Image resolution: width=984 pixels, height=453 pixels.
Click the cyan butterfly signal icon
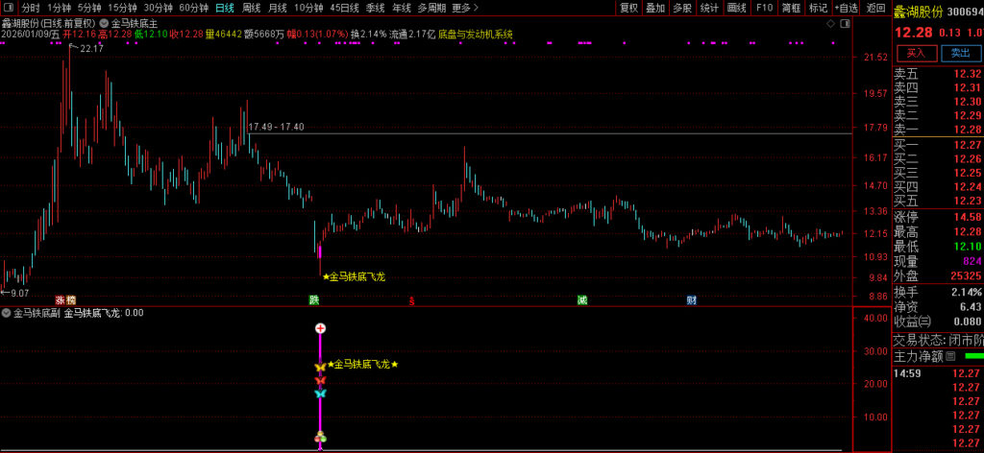click(x=320, y=393)
